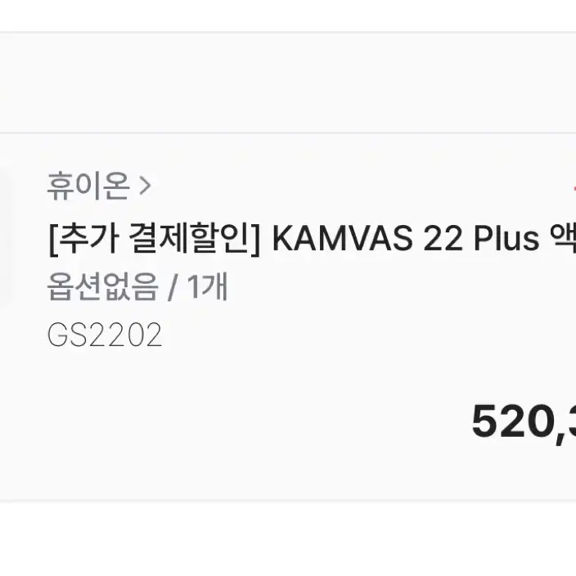Select the GS2202 model number text

click(x=105, y=335)
